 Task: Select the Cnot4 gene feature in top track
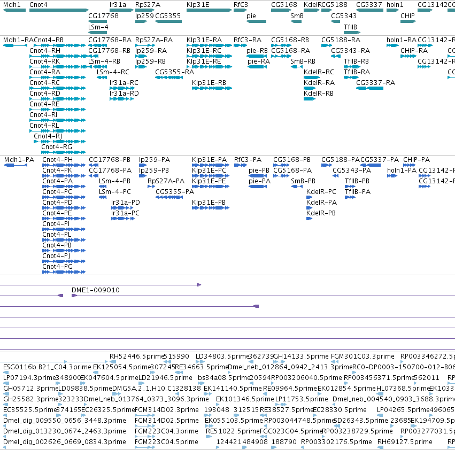(x=59, y=10)
